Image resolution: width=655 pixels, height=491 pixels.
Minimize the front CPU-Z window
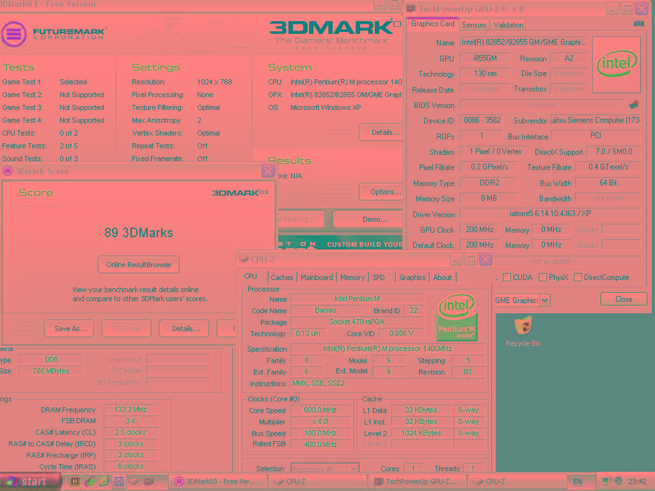[456, 260]
